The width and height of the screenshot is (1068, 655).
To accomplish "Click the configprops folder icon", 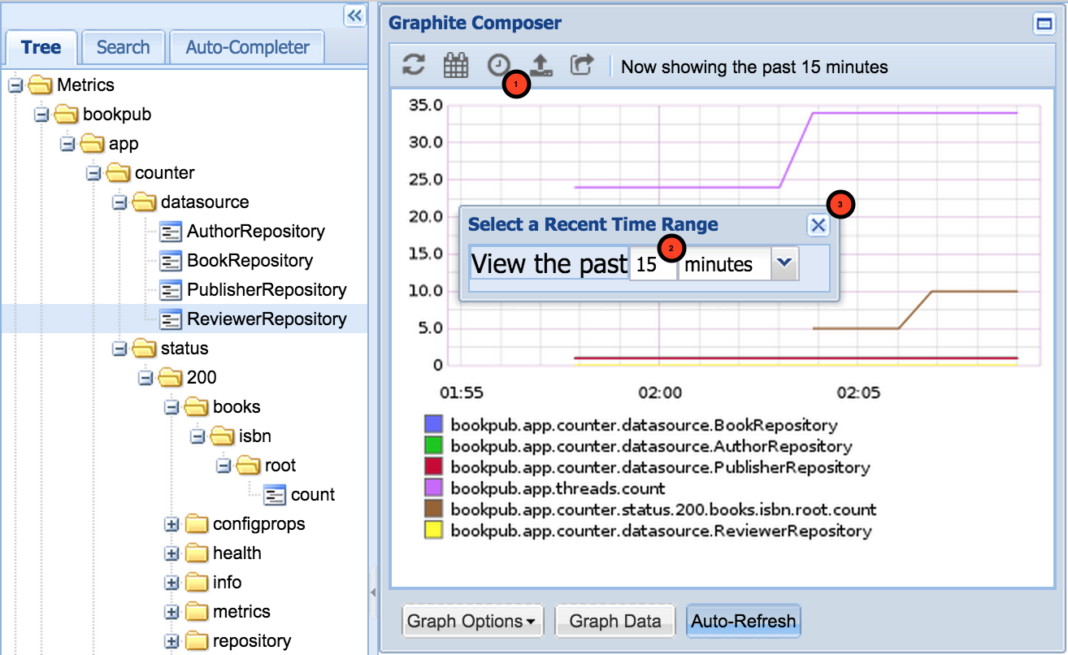I will click(196, 524).
